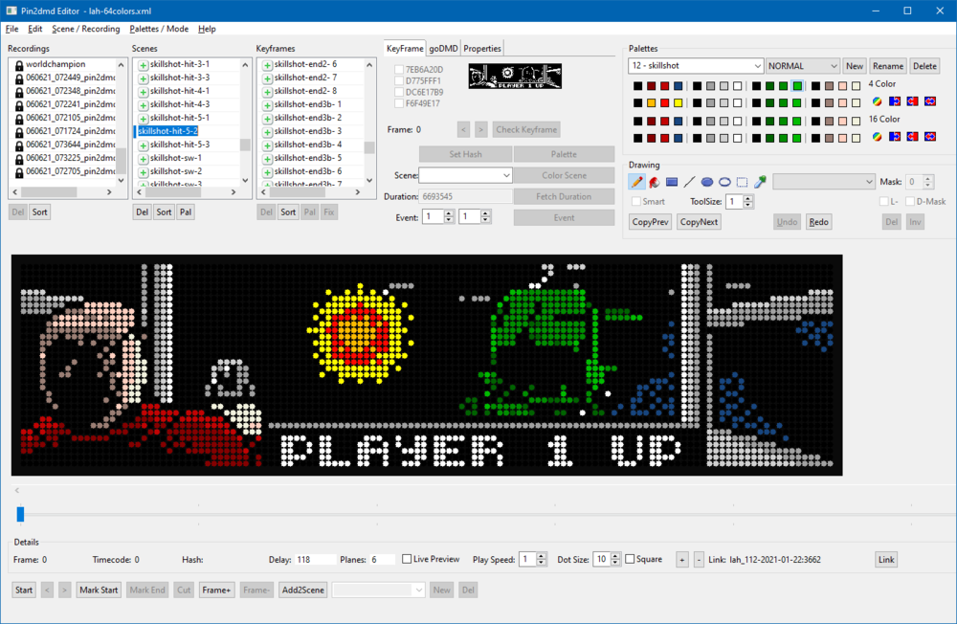Select the outlined ellipse drawing tool
This screenshot has height=624, width=957.
point(725,182)
